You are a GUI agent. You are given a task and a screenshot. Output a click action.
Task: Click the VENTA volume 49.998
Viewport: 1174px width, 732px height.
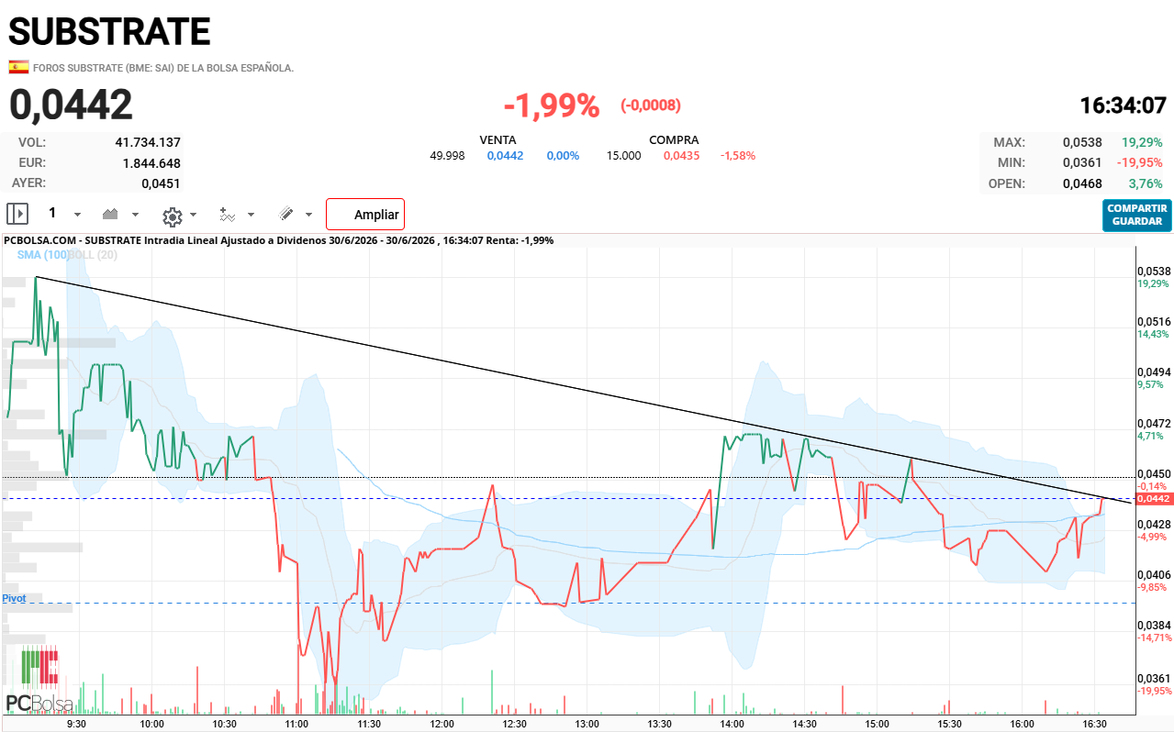[x=447, y=156]
